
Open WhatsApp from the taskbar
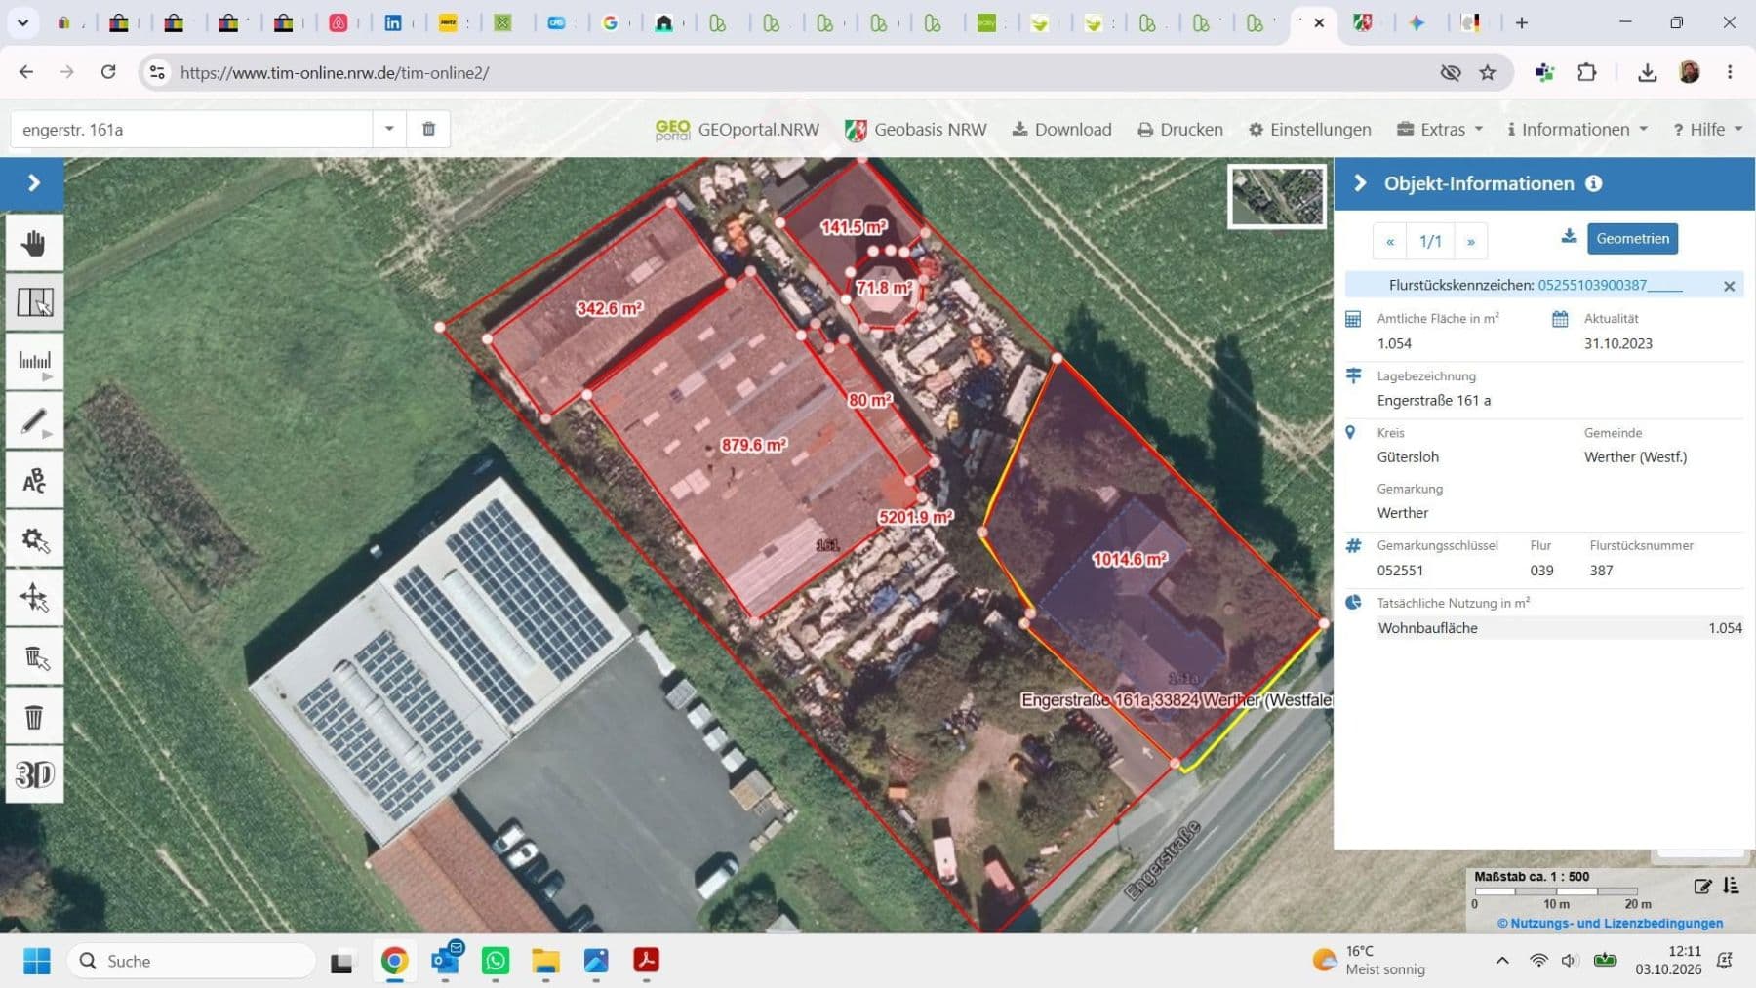pos(496,961)
